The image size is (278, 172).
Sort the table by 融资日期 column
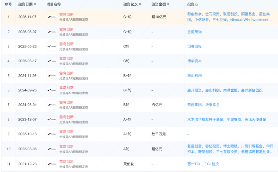coord(35,4)
